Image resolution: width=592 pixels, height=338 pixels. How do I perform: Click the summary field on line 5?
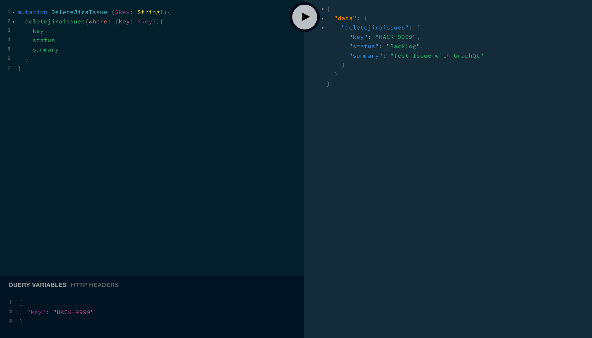[46, 50]
